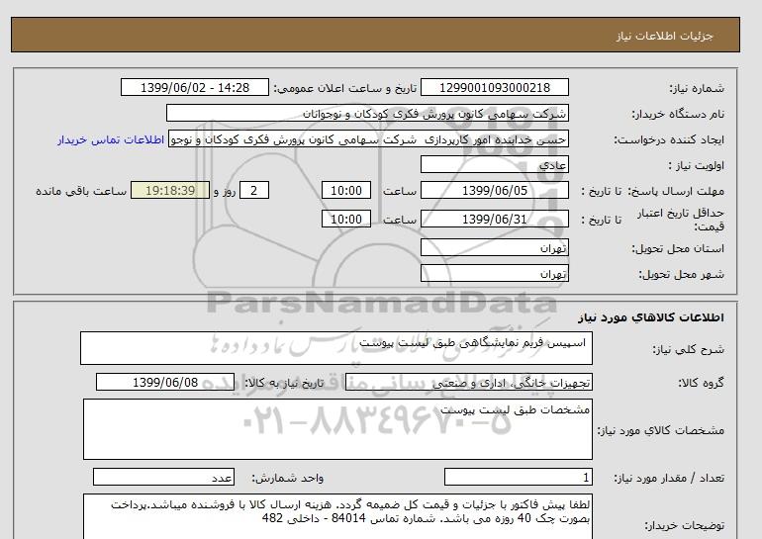Click the price validity date 1399/06/31
The height and width of the screenshot is (539, 762).
tap(494, 219)
